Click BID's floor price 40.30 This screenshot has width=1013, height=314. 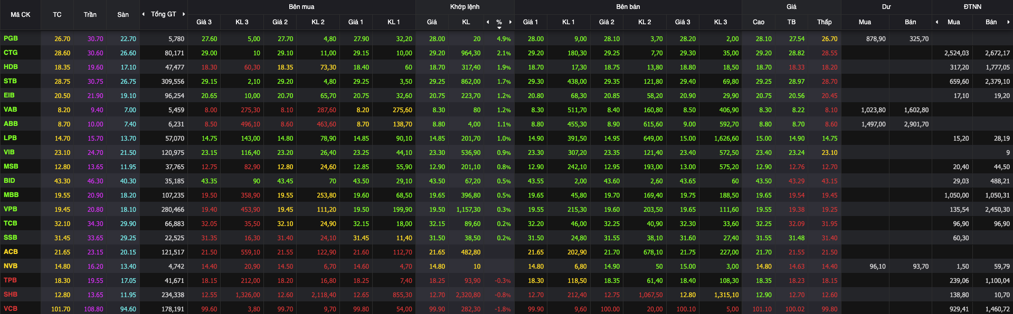pos(128,181)
